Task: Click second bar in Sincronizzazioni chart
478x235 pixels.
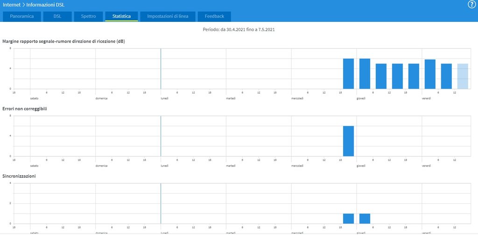Action: tap(365, 219)
